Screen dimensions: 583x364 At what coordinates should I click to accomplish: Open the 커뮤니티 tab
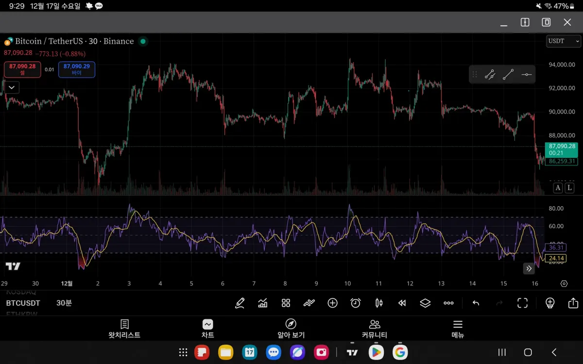point(374,329)
